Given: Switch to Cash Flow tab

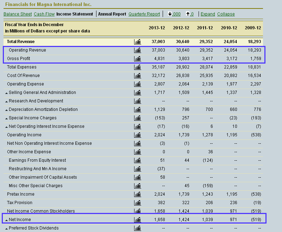Looking at the screenshot, I should 44,14.
